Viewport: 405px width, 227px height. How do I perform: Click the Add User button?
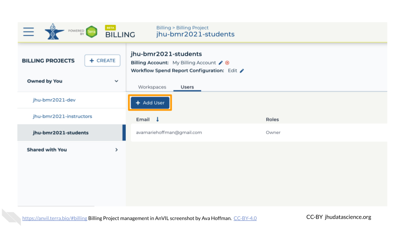tap(150, 103)
